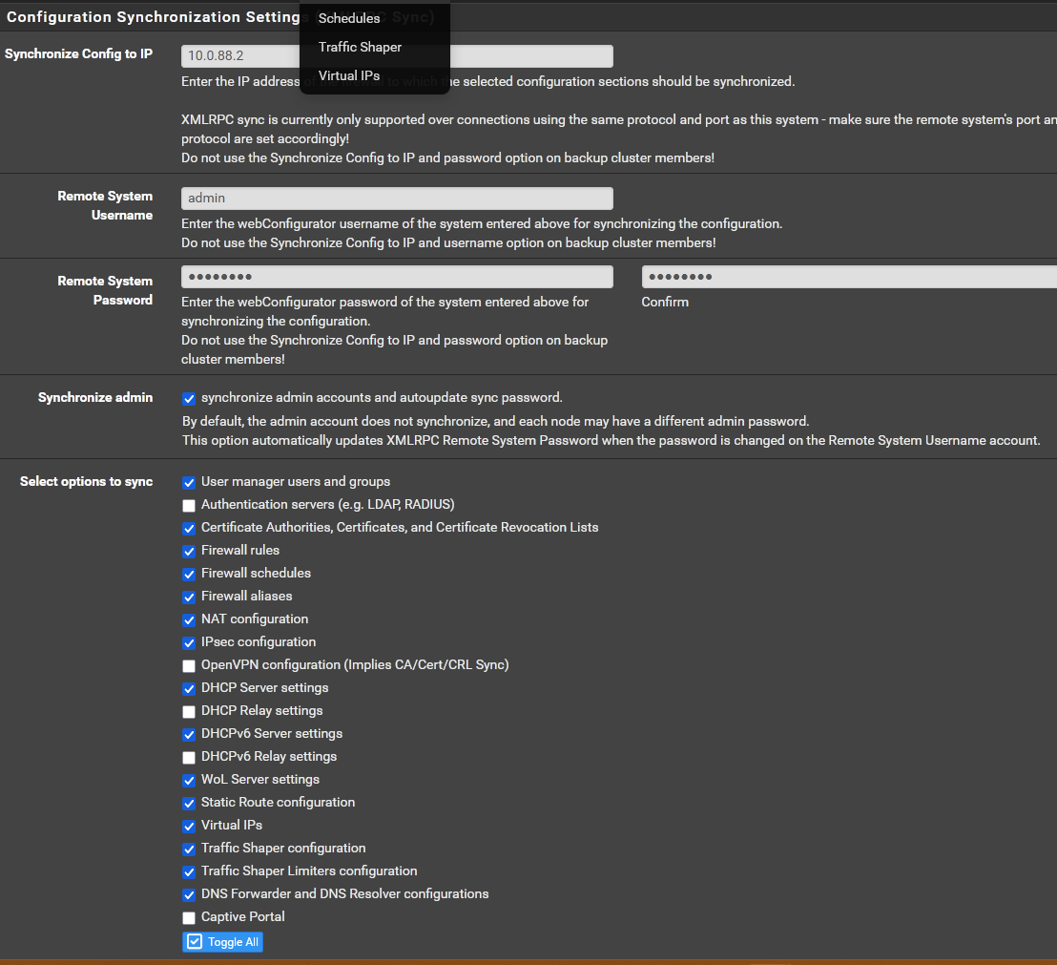The height and width of the screenshot is (965, 1057).
Task: Open Schedules from the dropdown menu
Action: 348,18
